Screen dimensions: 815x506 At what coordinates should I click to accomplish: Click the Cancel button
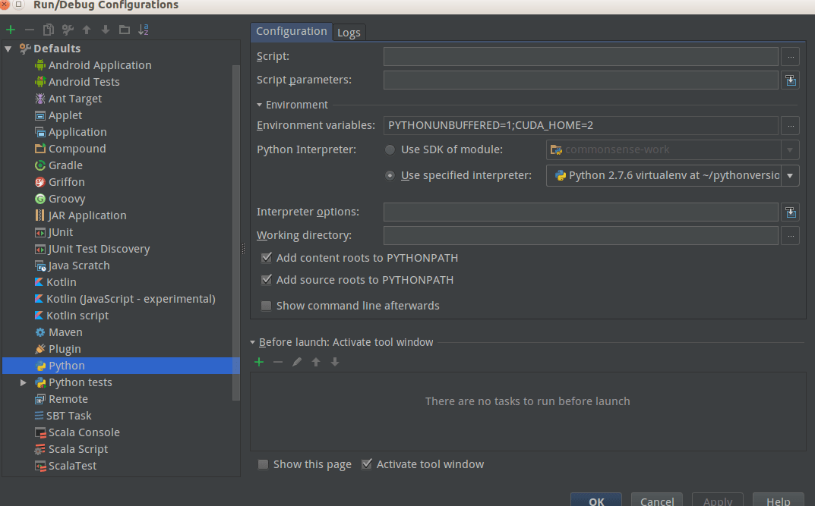pyautogui.click(x=657, y=500)
